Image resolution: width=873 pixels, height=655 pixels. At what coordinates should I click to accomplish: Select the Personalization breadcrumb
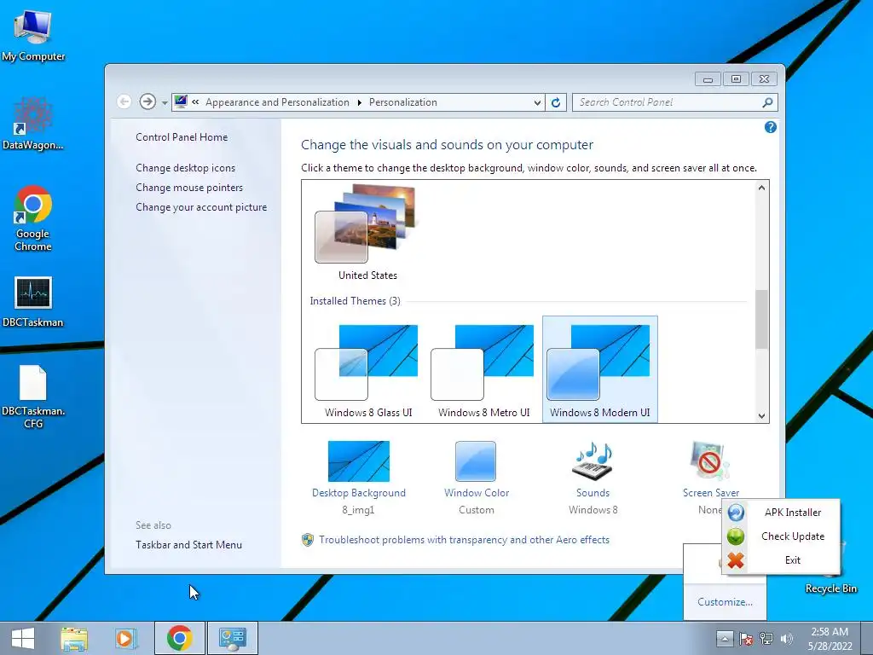coord(403,102)
